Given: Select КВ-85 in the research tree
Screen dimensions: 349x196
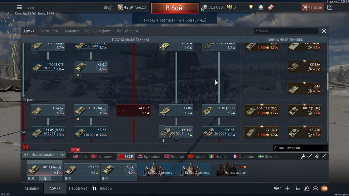Looking at the screenshot, I should tap(91, 132).
